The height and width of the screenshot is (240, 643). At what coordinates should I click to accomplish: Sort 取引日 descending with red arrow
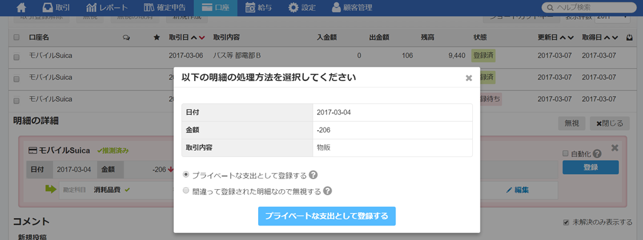pos(202,38)
